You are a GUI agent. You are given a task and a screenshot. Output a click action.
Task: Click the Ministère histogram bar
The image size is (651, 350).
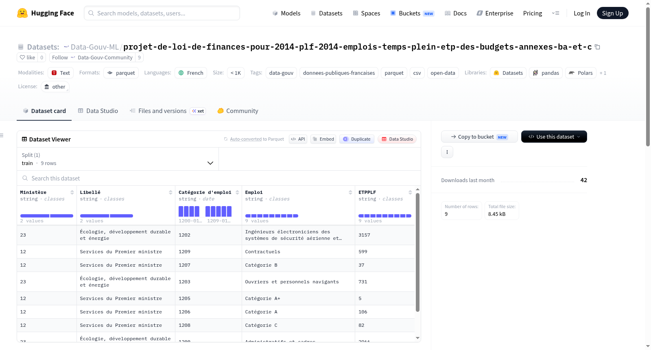47,215
